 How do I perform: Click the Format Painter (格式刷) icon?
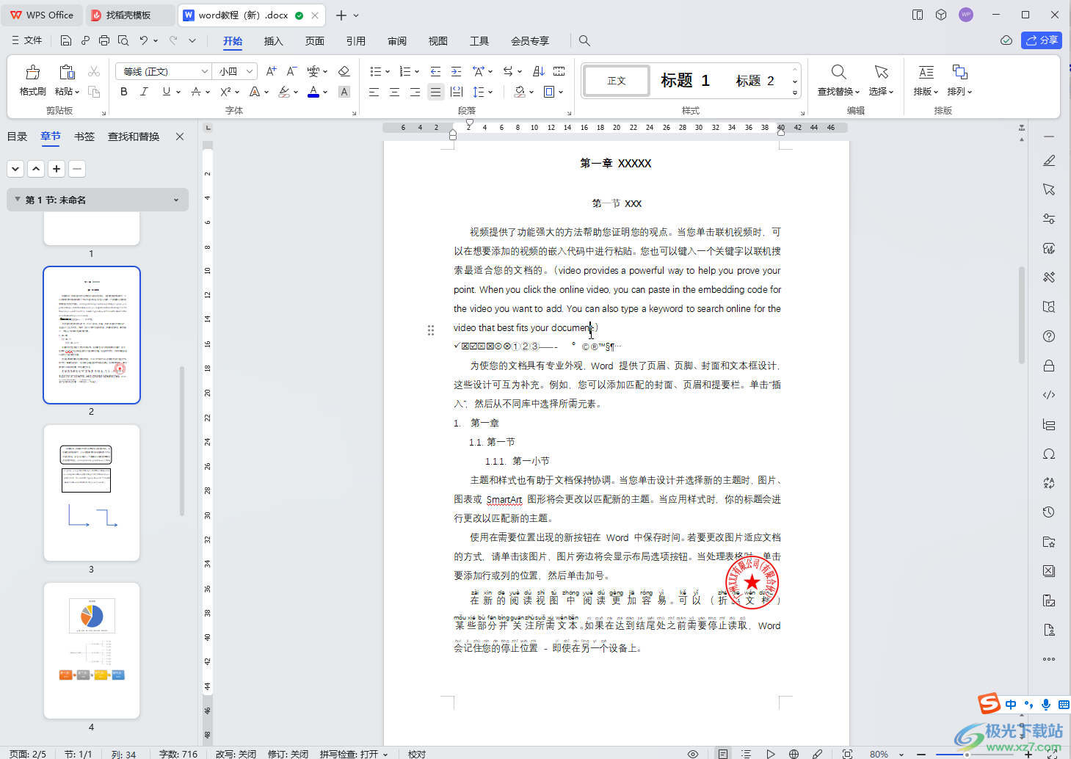coord(32,73)
